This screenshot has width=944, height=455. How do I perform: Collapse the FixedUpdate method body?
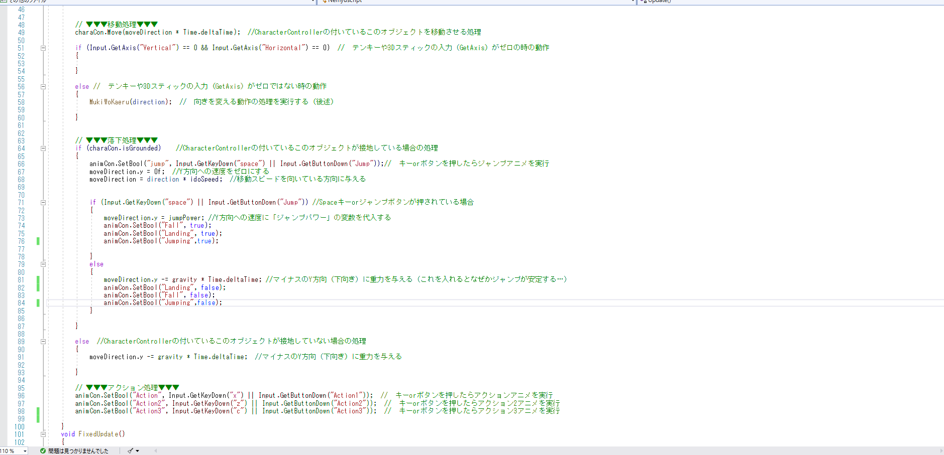(x=43, y=434)
